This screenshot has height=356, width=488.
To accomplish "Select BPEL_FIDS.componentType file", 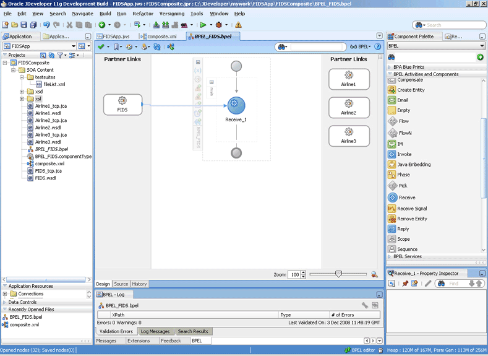I will click(x=63, y=157).
